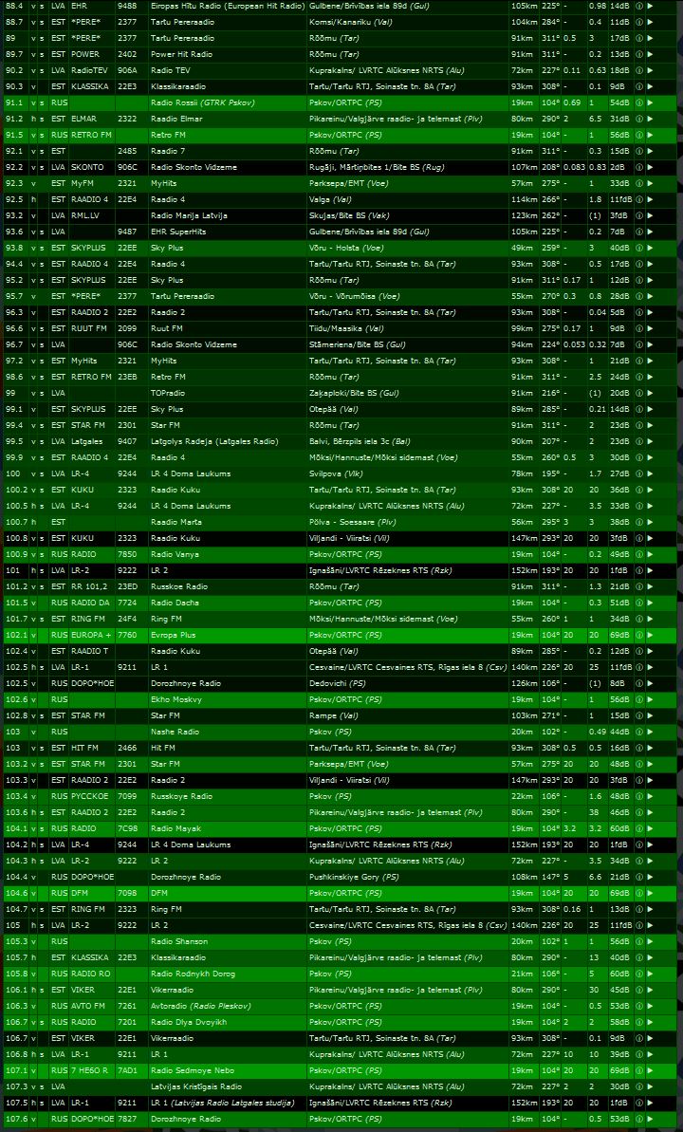
Task: Select Balvi, Bērzpils iela 3c transmitter
Action: [360, 441]
